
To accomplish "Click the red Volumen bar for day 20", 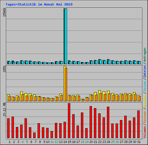I will (x=91, y=122).
